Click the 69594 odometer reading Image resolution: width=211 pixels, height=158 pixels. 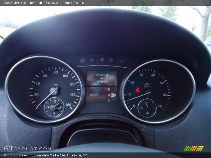pos(102,82)
